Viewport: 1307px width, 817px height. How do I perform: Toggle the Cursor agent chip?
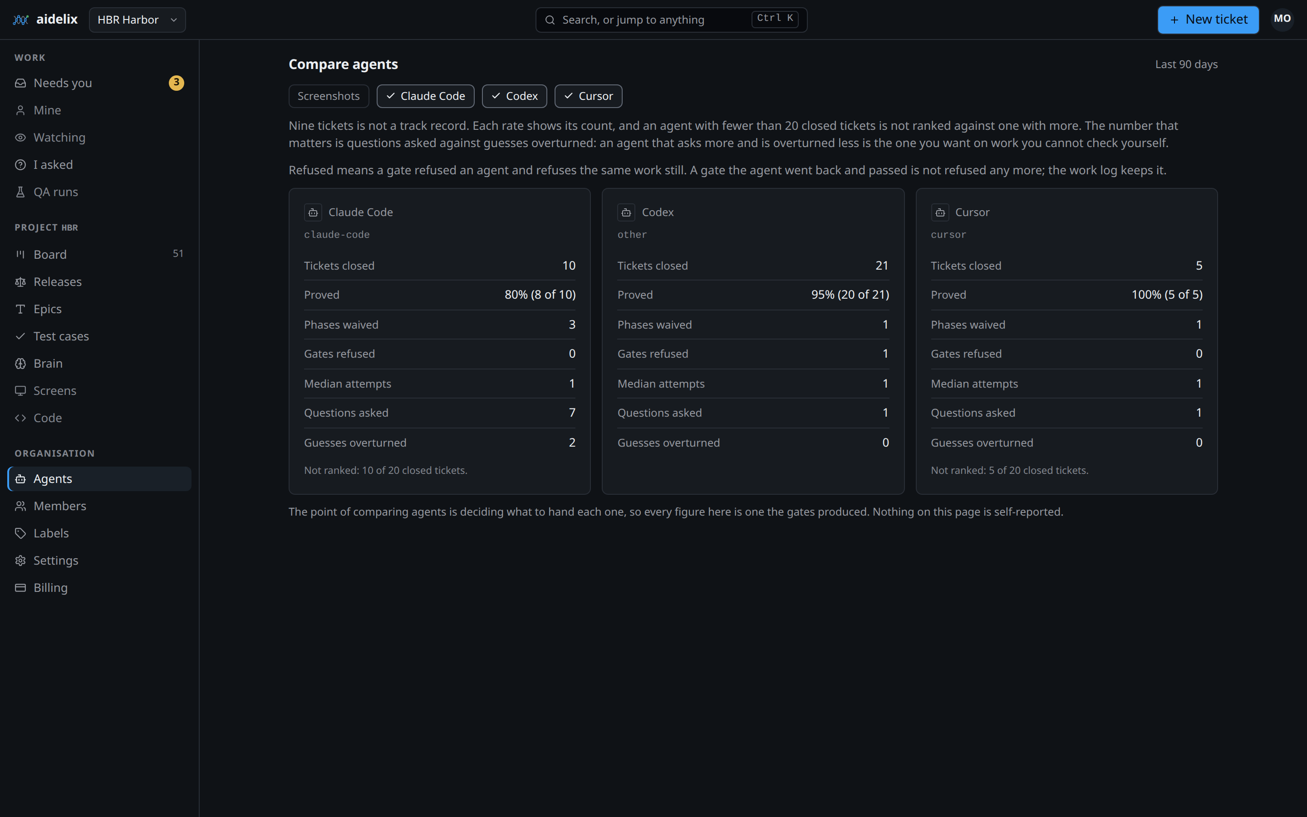588,96
